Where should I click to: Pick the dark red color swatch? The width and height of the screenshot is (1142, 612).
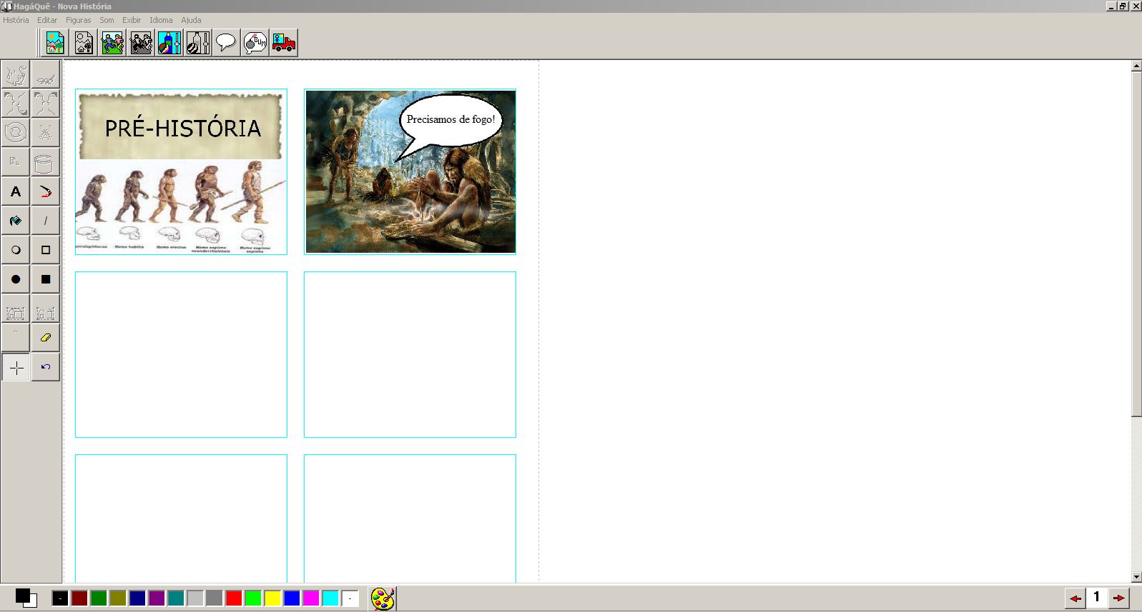[x=79, y=598]
